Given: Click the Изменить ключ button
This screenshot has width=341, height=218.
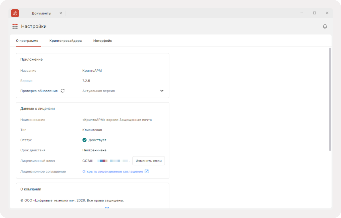Looking at the screenshot, I should click(x=149, y=161).
